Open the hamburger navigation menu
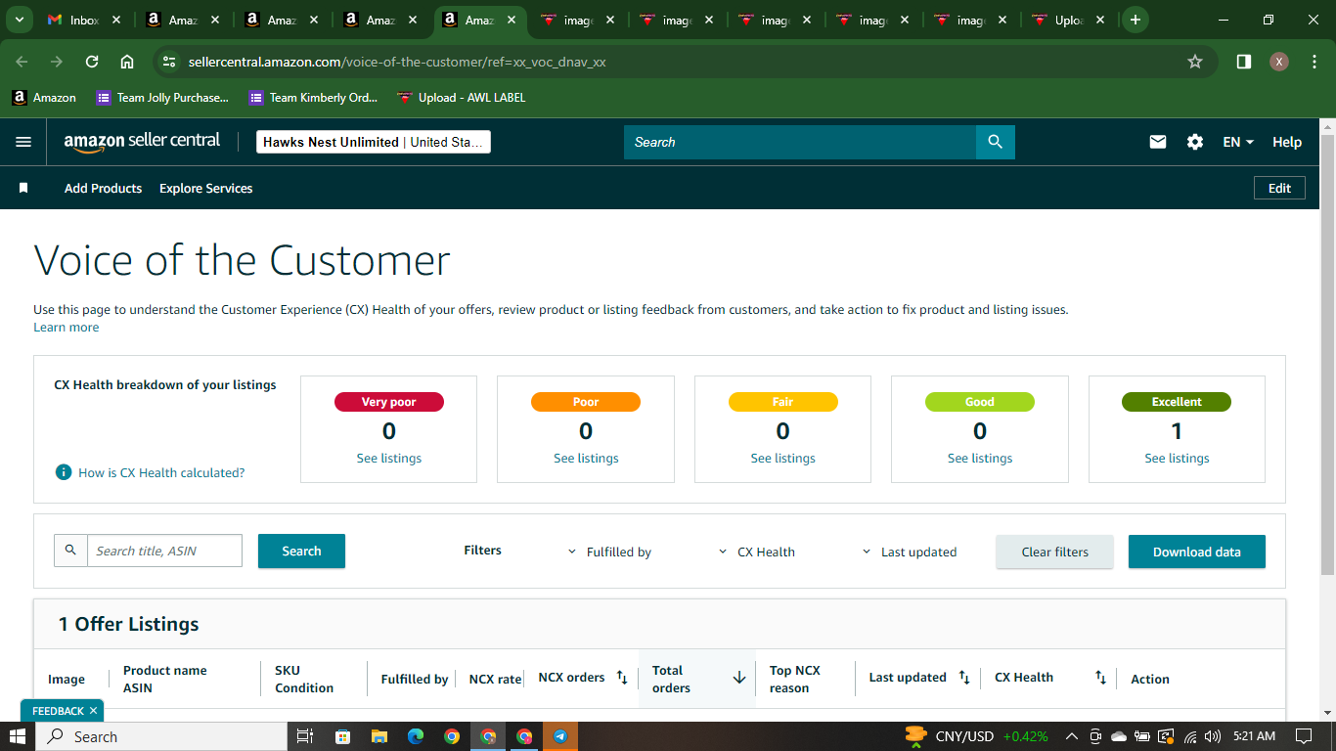The height and width of the screenshot is (751, 1336). 23,142
